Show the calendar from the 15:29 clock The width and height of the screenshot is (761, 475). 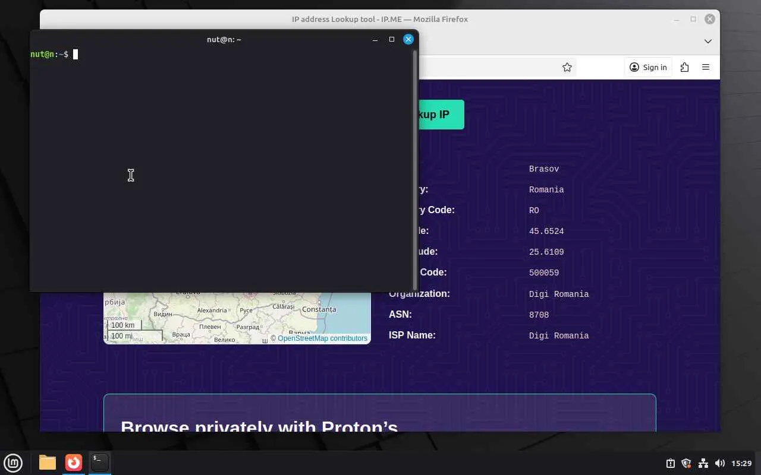tap(741, 463)
